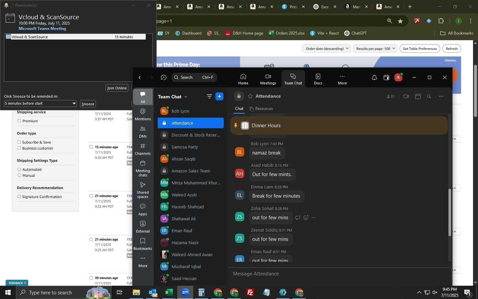Open DMs in Zoom sidebar

[x=143, y=132]
